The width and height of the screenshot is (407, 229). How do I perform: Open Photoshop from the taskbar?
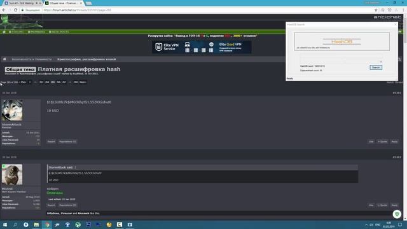(x=88, y=225)
